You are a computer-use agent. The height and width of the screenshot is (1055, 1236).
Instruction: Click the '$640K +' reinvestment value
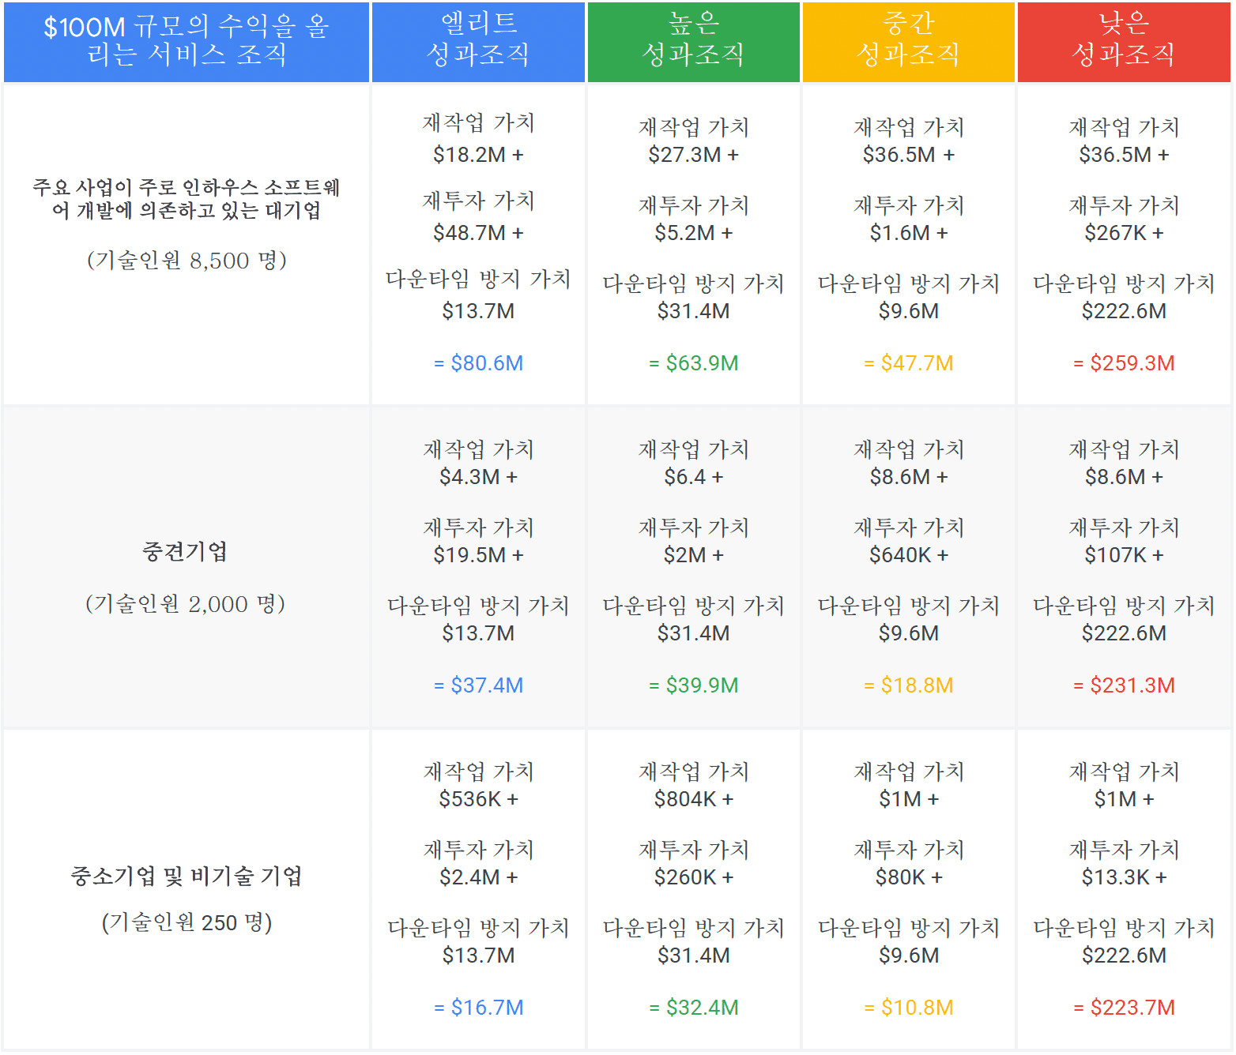tap(909, 555)
